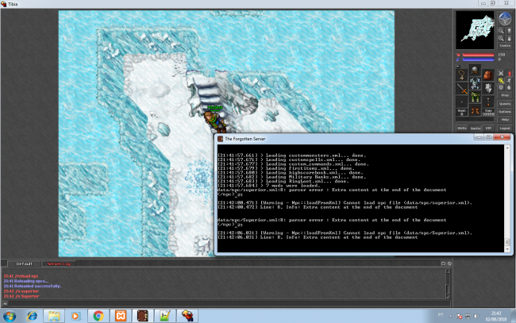Click the ignore list icon in chat

tap(449, 263)
